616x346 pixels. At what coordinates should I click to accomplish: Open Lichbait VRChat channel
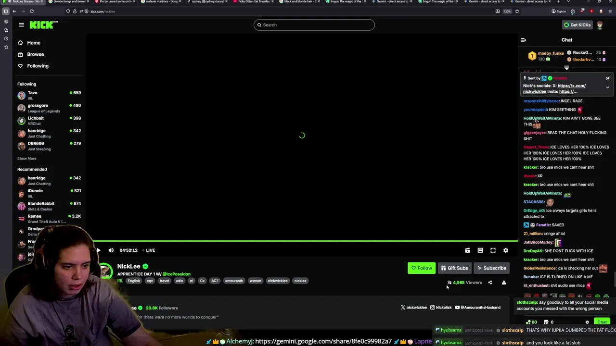tap(49, 121)
